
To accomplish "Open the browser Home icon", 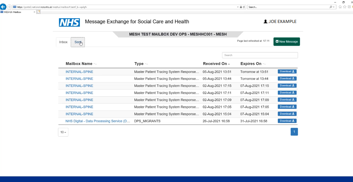I will pyautogui.click(x=340, y=7).
